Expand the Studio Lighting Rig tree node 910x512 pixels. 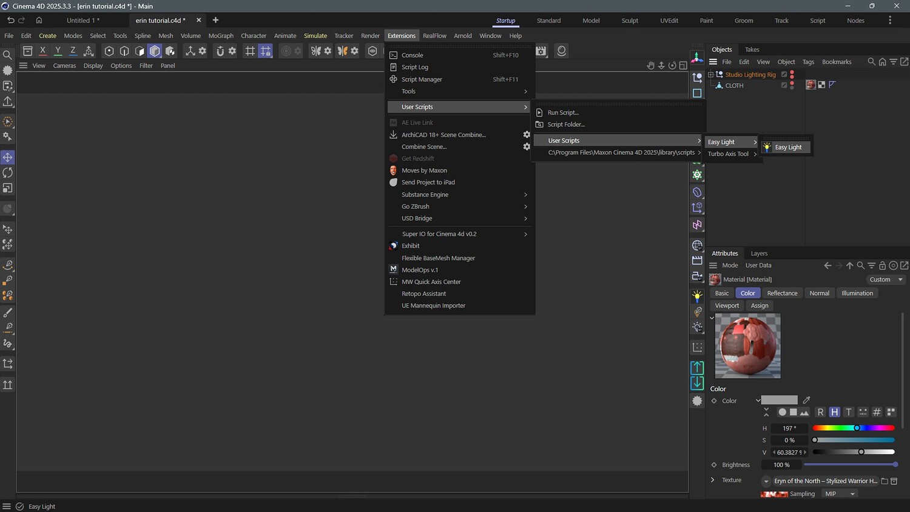[x=711, y=75]
